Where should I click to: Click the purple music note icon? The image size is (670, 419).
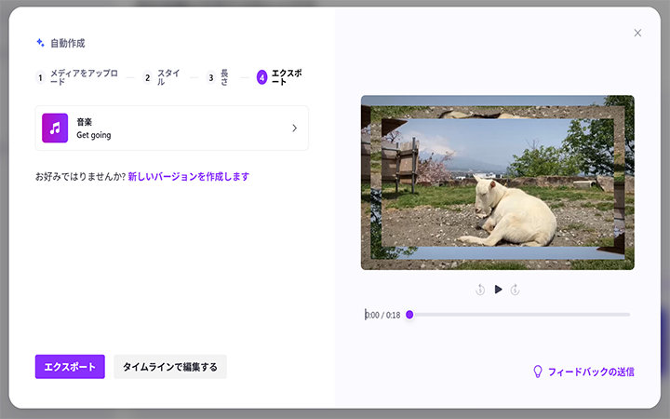[x=55, y=128]
